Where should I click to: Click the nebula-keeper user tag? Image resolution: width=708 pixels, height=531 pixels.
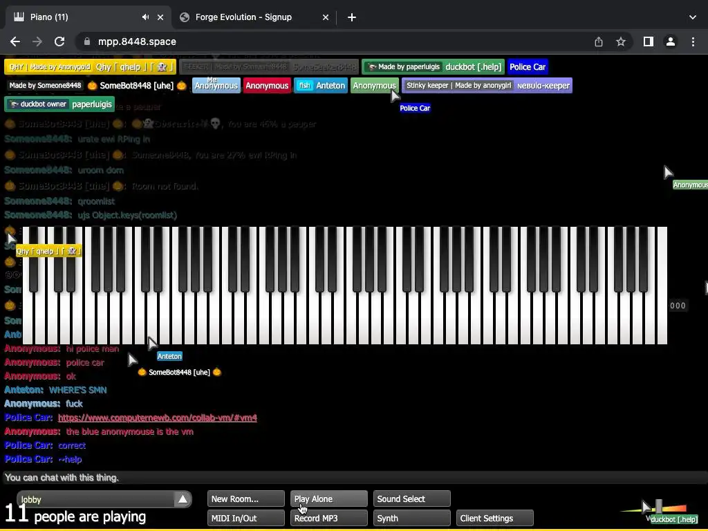point(487,85)
